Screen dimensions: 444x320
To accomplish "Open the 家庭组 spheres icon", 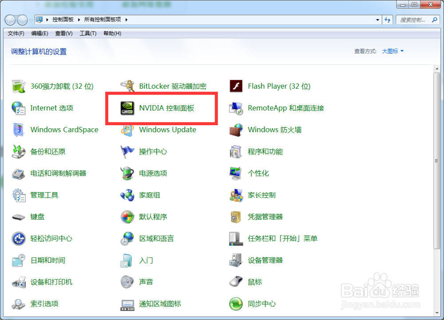I will pos(127,195).
